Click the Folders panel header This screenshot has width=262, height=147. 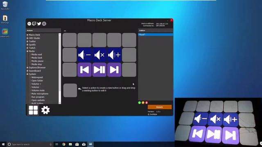(x=156, y=31)
